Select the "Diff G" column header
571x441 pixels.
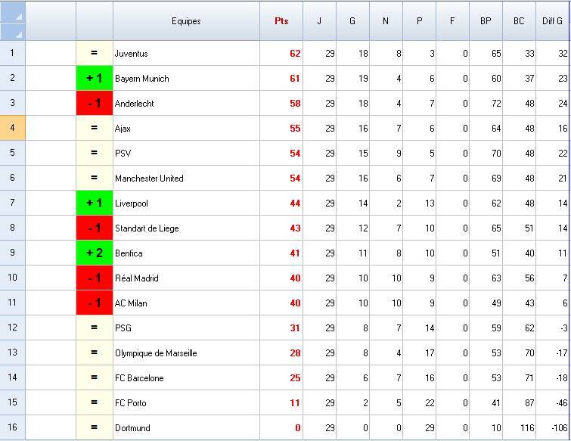553,21
